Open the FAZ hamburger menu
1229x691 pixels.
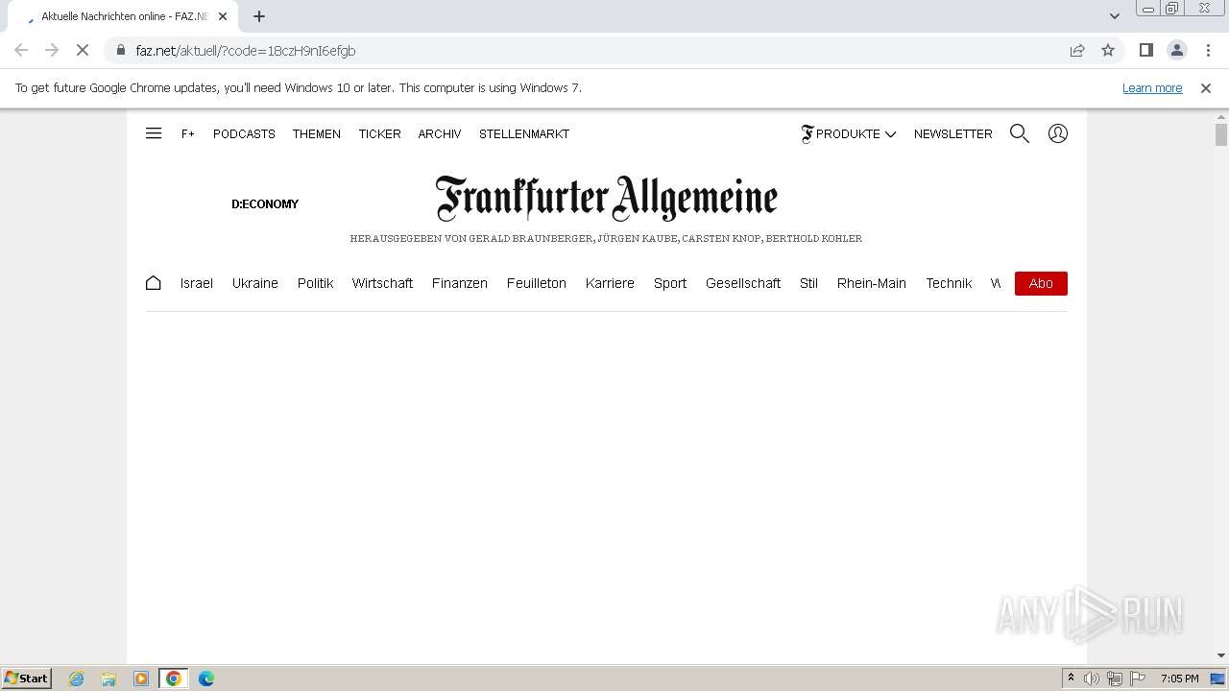[x=154, y=133]
